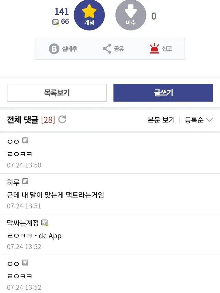Click the badge icon next to 막싸는계정
The height and width of the screenshot is (293, 220).
[x=45, y=223]
